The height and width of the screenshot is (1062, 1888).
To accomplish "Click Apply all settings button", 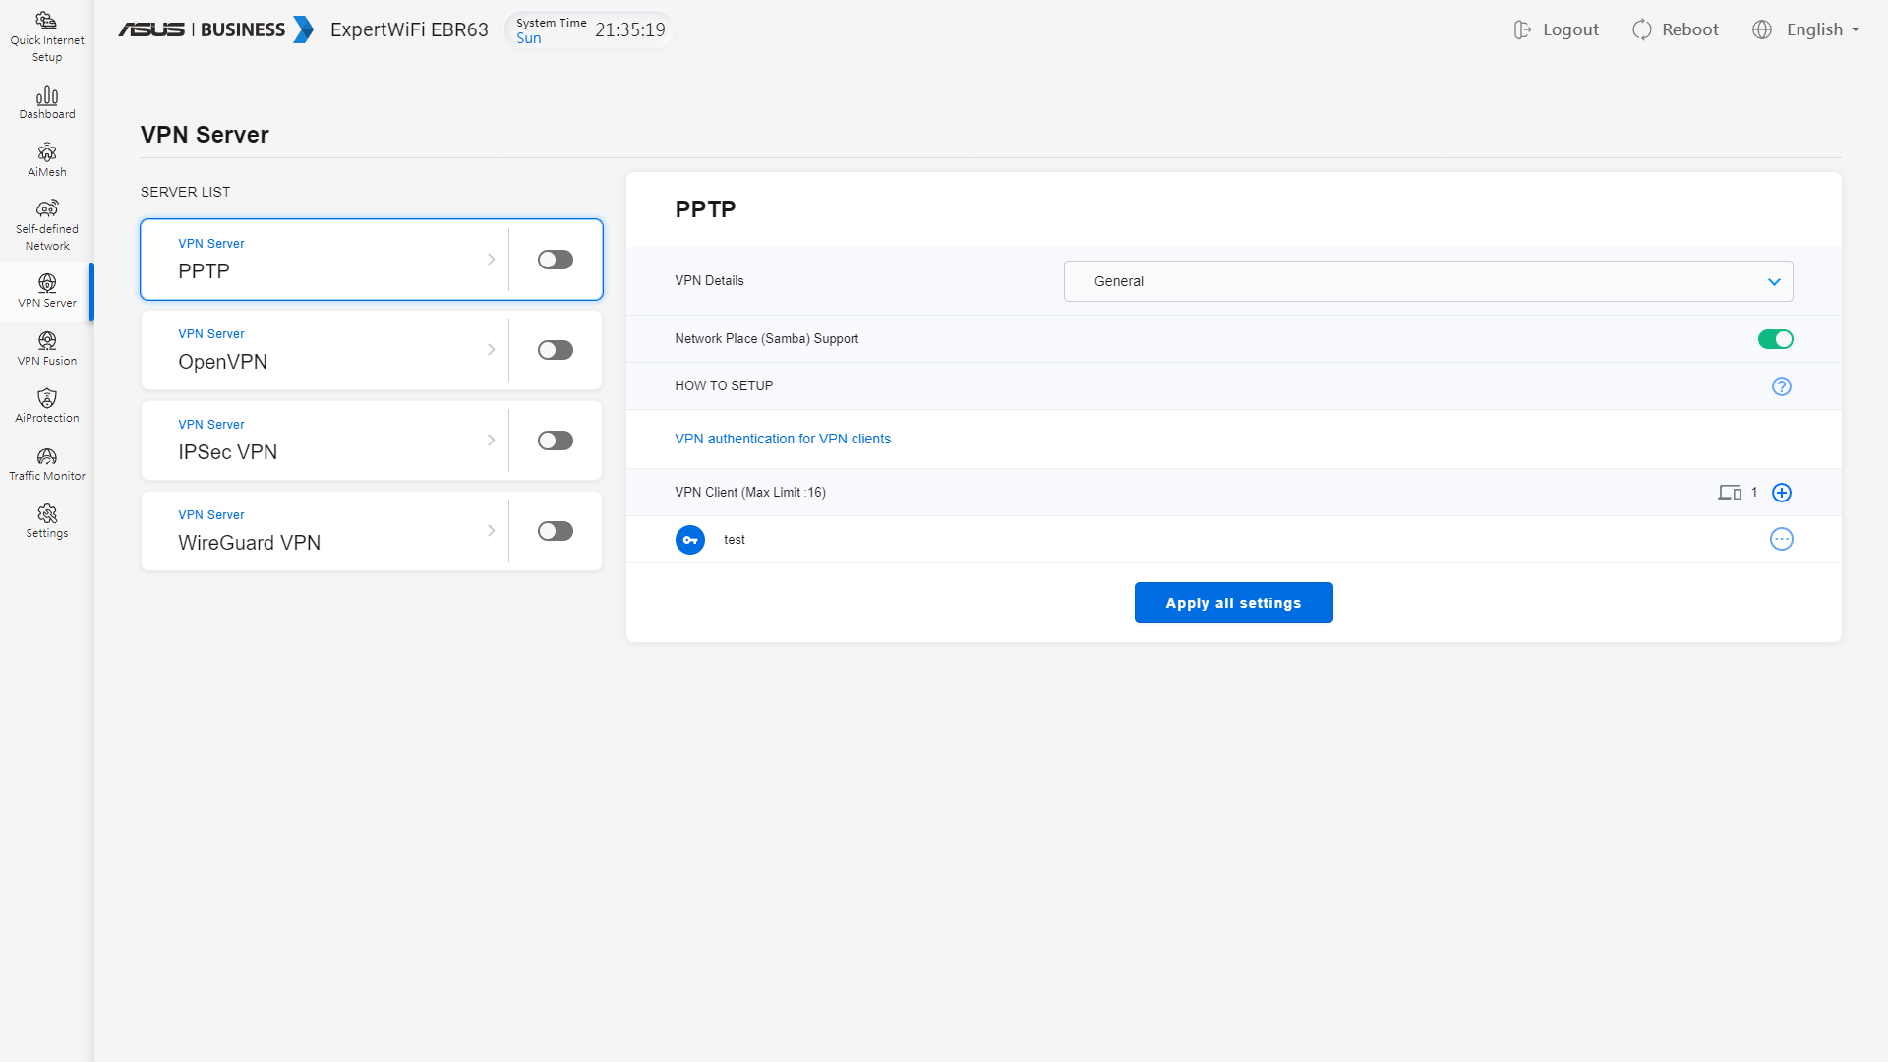I will pos(1233,603).
